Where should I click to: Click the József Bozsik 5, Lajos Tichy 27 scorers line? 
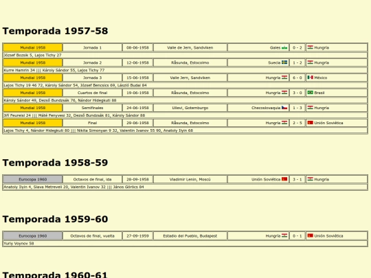(185, 55)
